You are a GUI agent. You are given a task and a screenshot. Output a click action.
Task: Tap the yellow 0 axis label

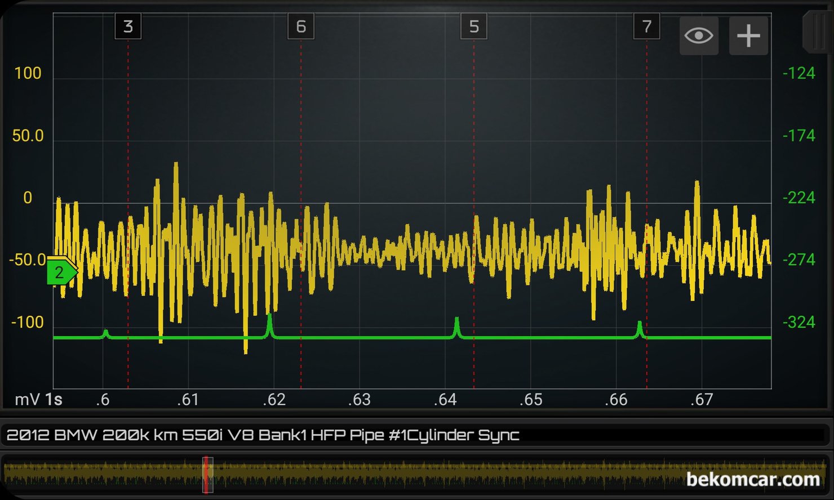[x=28, y=198]
